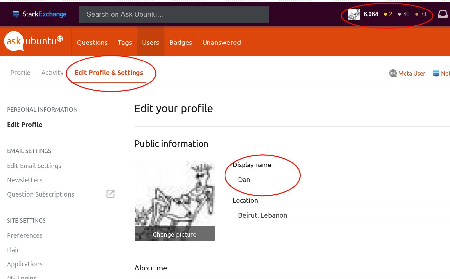450x279 pixels.
Task: Select Edit Profile in sidebar
Action: [x=25, y=125]
